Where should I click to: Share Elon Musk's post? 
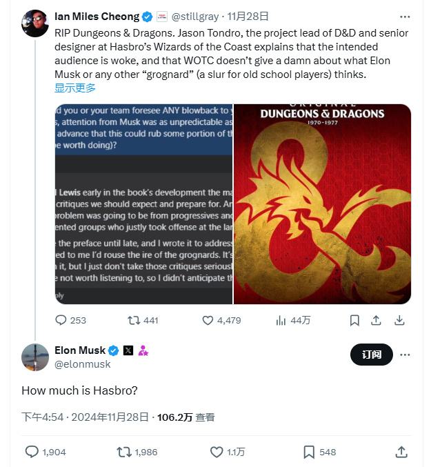401,452
